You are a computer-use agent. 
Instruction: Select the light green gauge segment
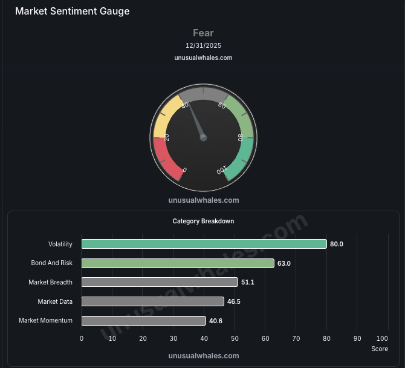pos(241,115)
